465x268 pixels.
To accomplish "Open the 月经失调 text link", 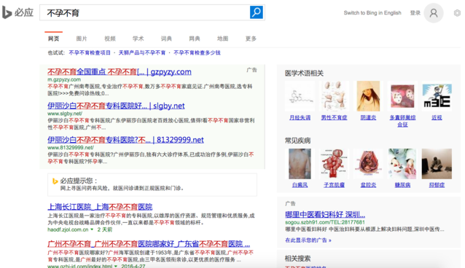I will point(300,118).
